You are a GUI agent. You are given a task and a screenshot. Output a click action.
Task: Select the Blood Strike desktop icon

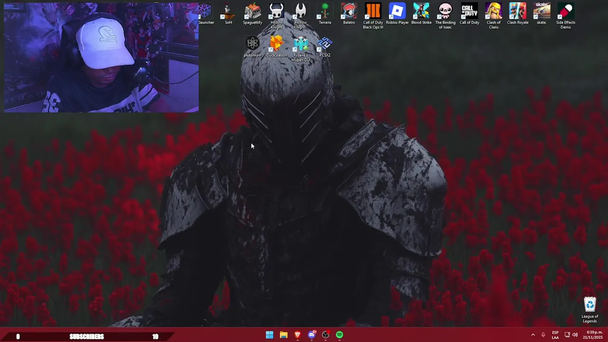[x=421, y=14]
